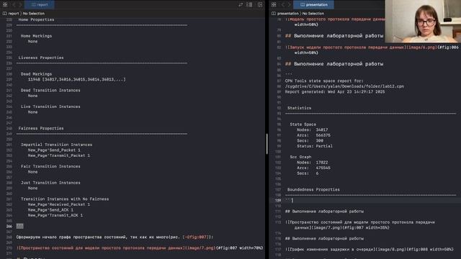Click 'New_Page'Send_ACK 1' line

(x=50, y=210)
